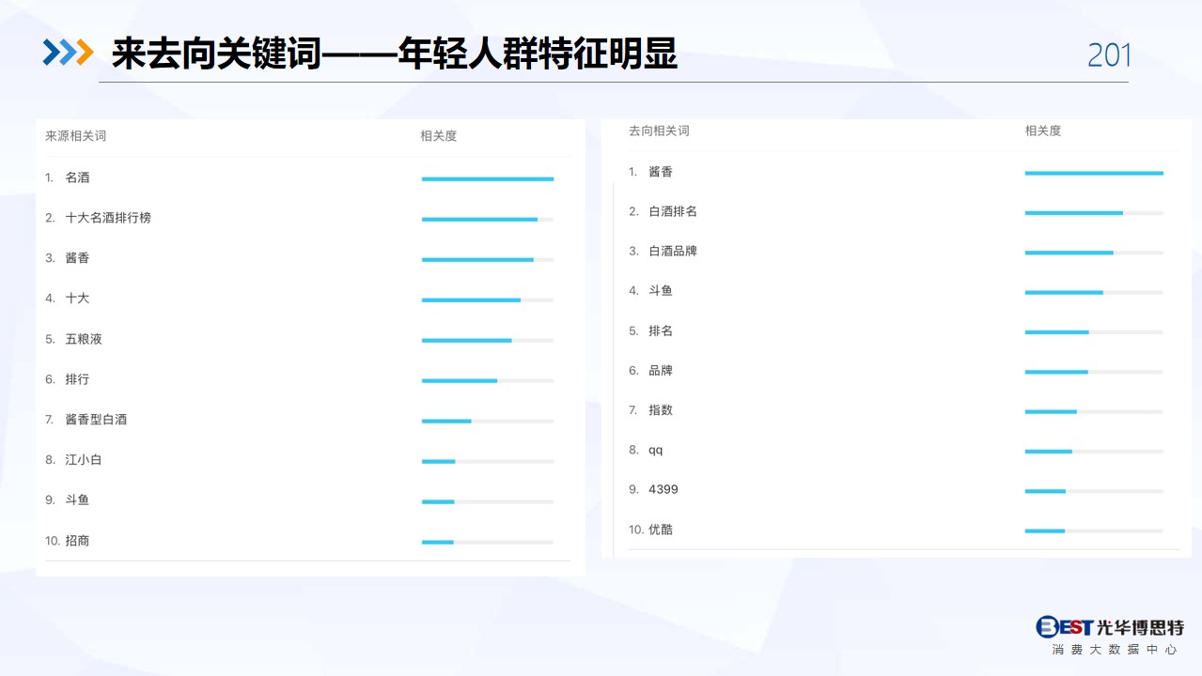Click the 消费大数据中心 caption
This screenshot has height=676, width=1202.
coord(1115,650)
